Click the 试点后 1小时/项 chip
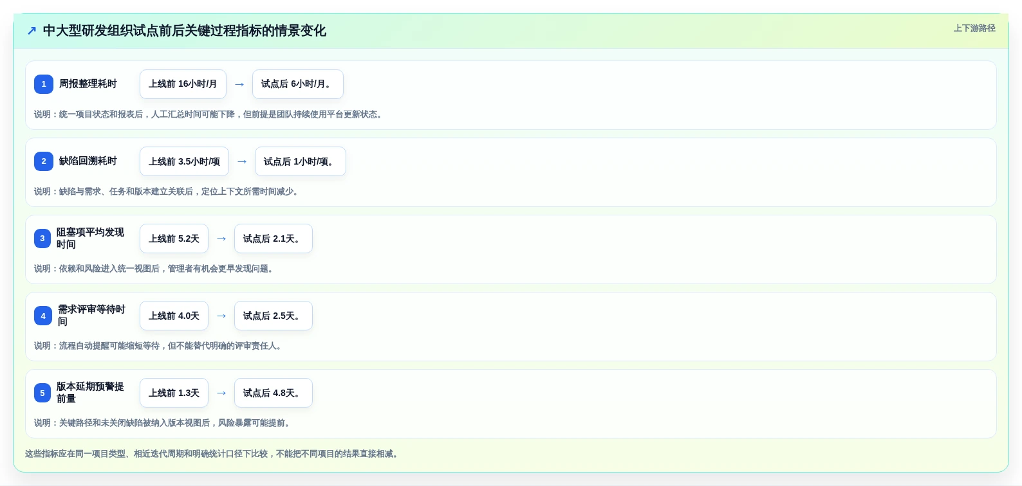Screen dimensions: 1022x486 [x=301, y=161]
